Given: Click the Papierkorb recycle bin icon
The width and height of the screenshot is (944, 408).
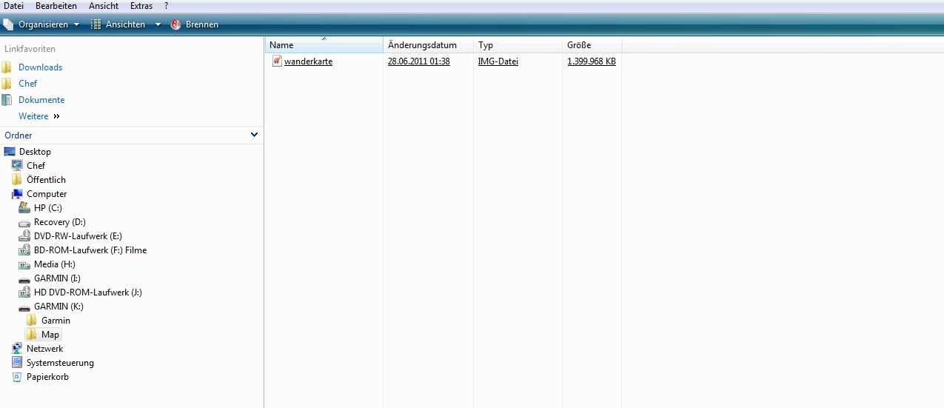Looking at the screenshot, I should [x=17, y=377].
